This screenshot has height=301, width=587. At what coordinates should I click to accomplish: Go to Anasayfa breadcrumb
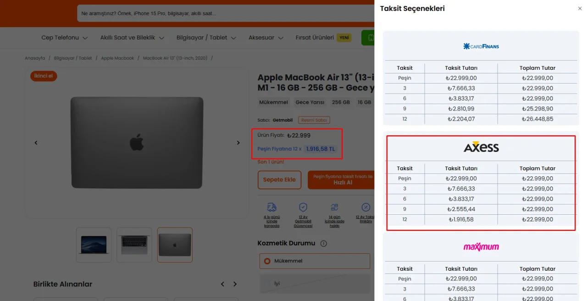[x=35, y=58]
